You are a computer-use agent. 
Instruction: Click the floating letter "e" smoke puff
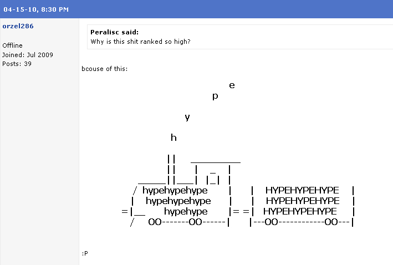232,85
